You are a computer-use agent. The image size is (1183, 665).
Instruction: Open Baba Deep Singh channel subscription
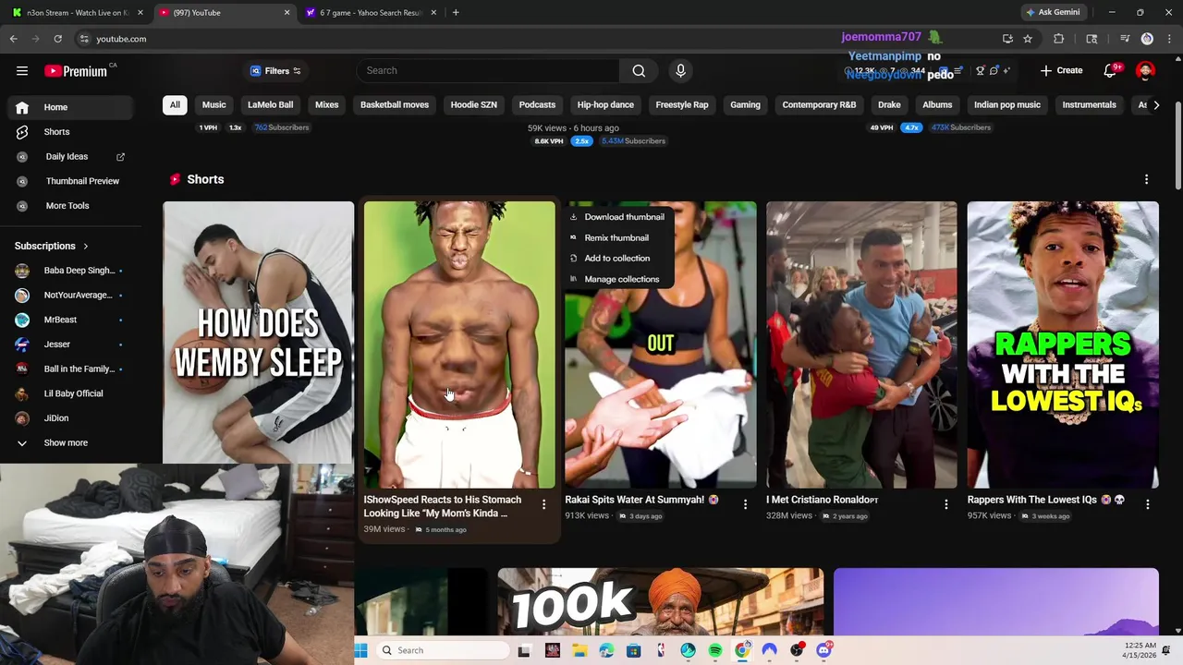[x=72, y=271]
